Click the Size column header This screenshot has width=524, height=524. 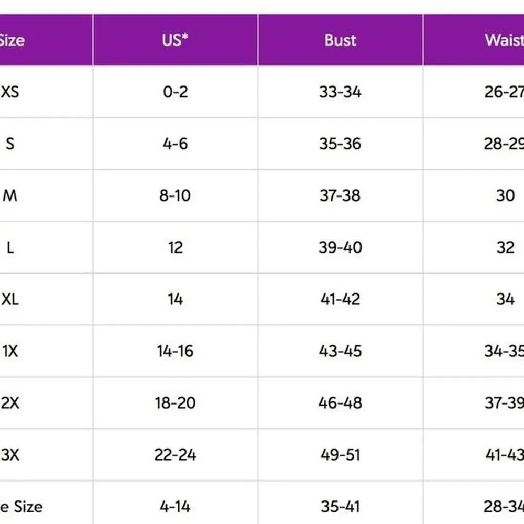point(12,40)
